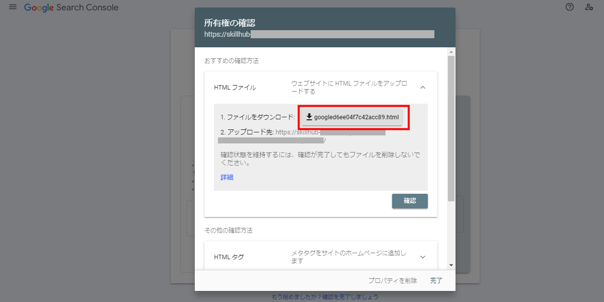The height and width of the screenshot is (302, 604).
Task: Click the ウェブサイトに HTML ファイルをアップロードする description
Action: 349,88
